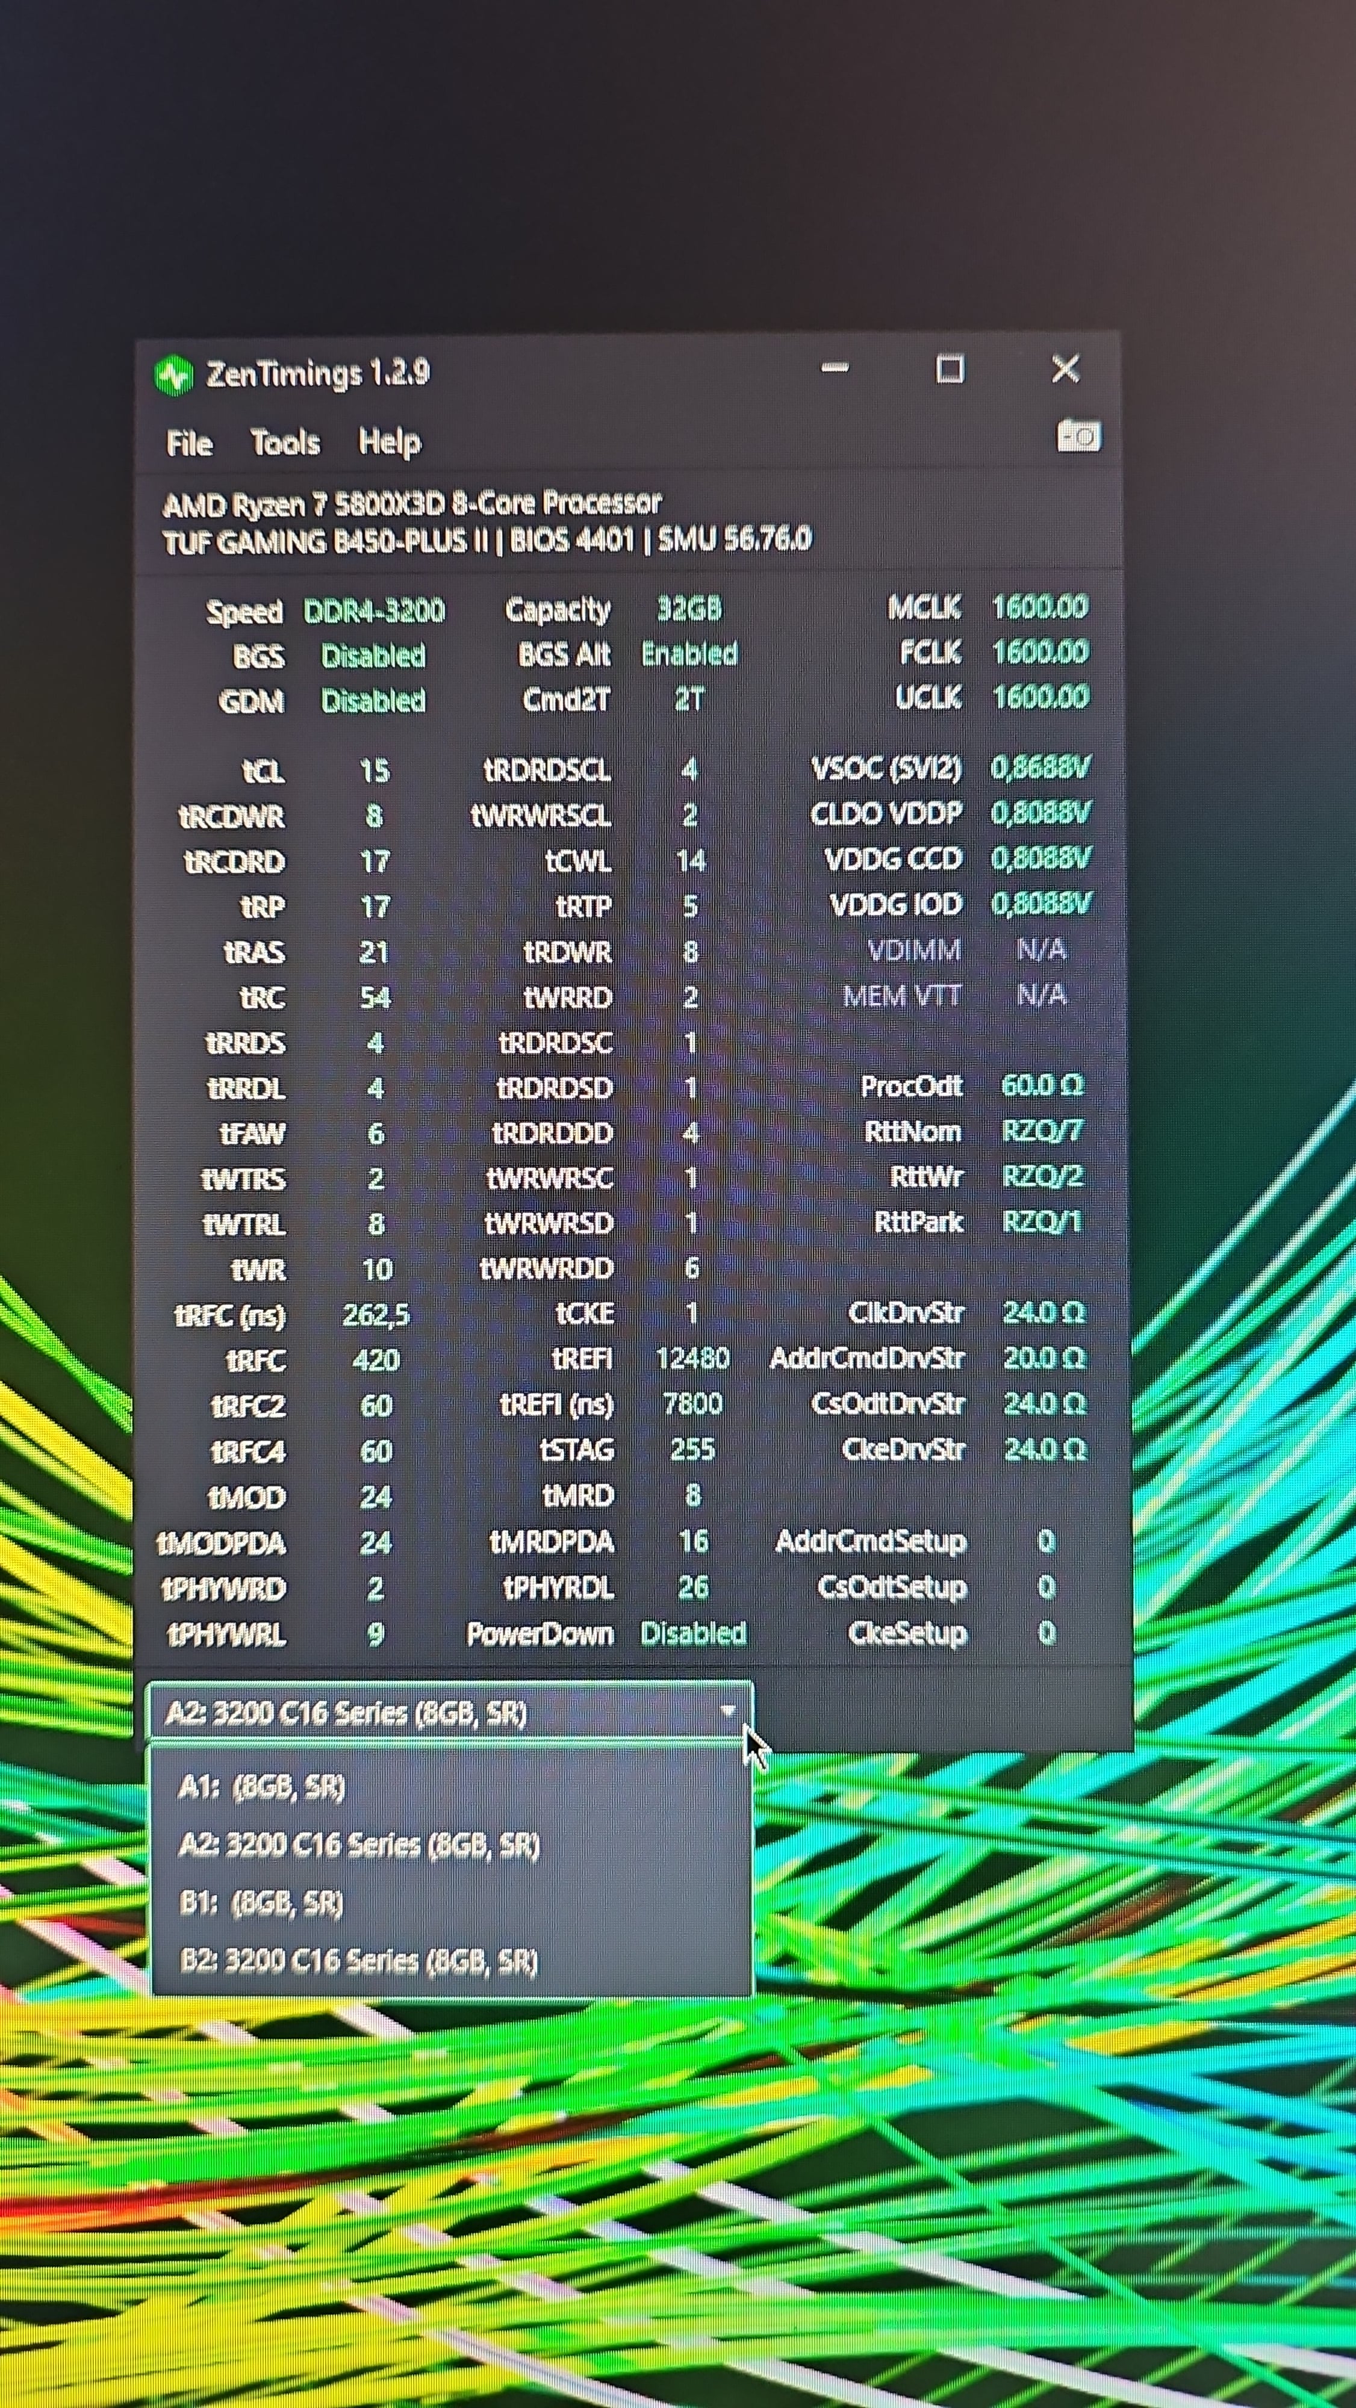Click the VSOC (SVI2) voltage 0,8688V

coord(1041,768)
